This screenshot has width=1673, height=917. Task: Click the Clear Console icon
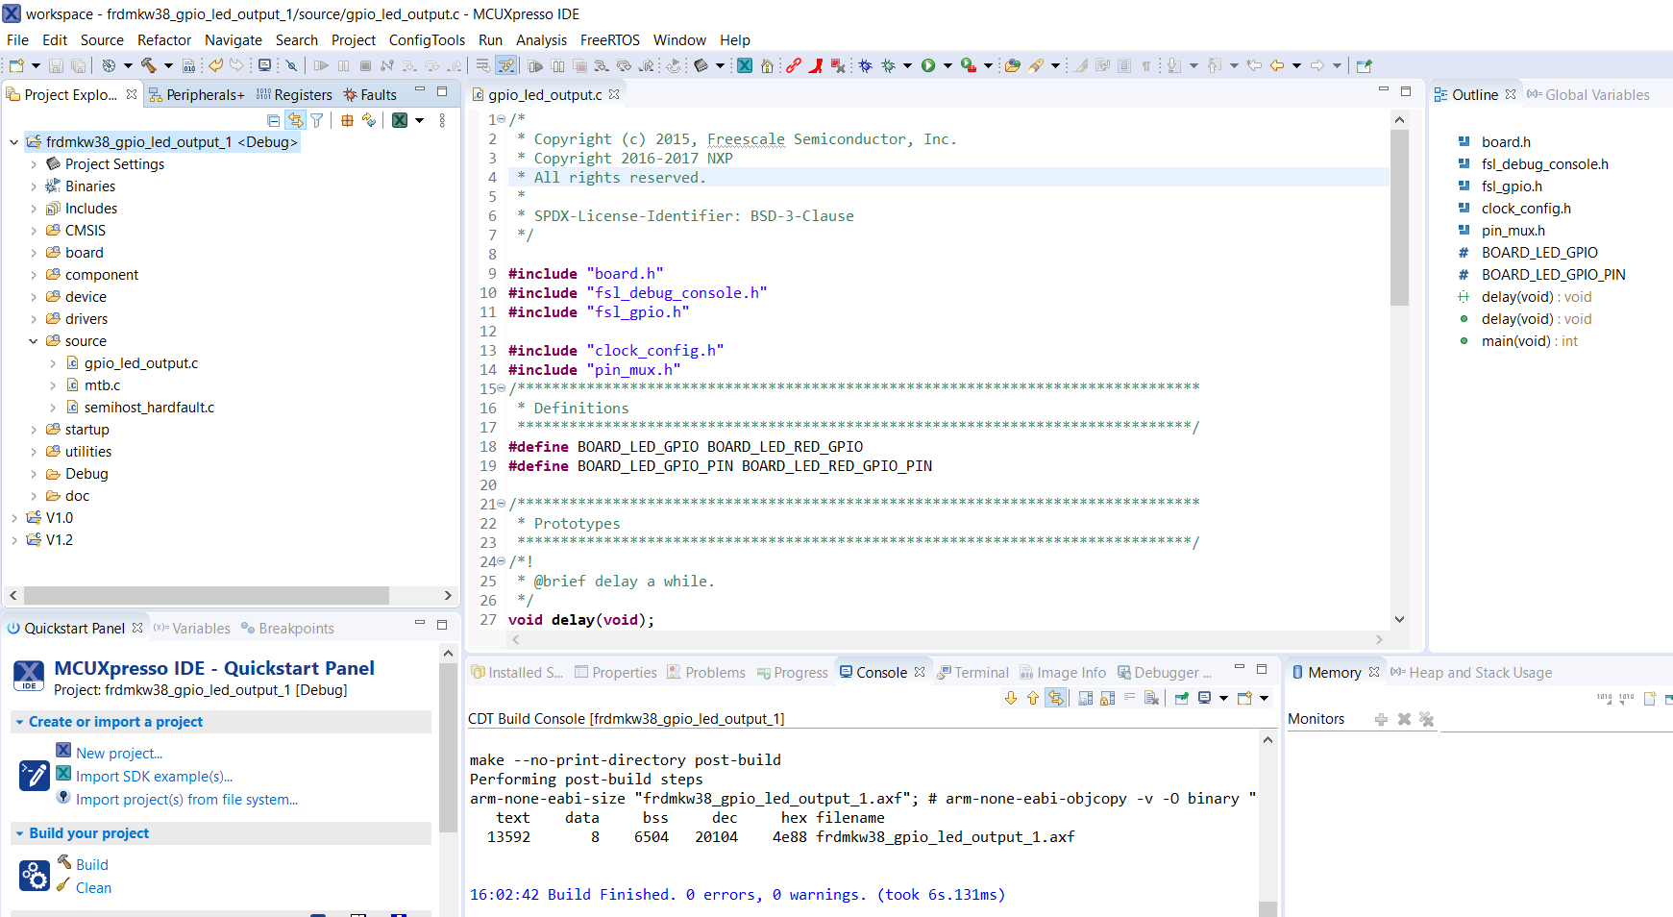pos(1151,698)
